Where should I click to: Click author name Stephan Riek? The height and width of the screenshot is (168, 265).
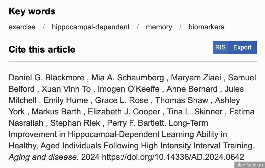click(x=75, y=123)
